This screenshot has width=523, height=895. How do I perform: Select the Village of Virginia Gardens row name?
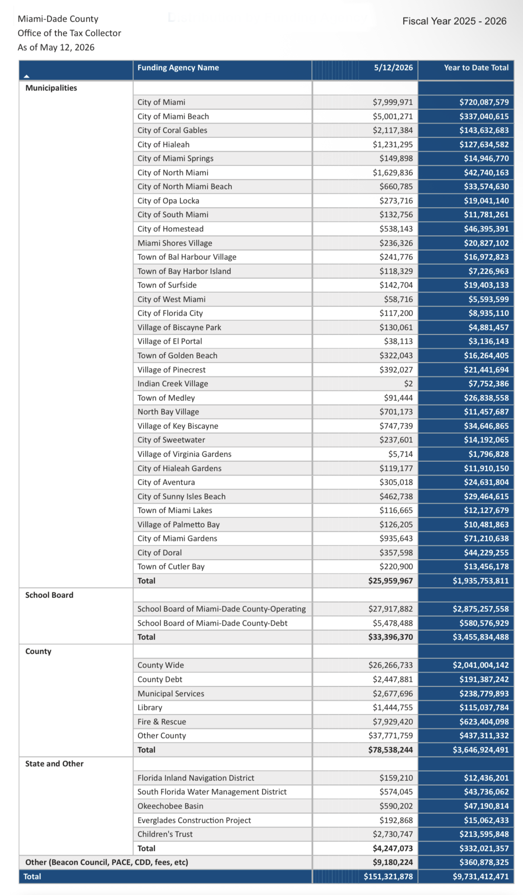[x=185, y=454]
